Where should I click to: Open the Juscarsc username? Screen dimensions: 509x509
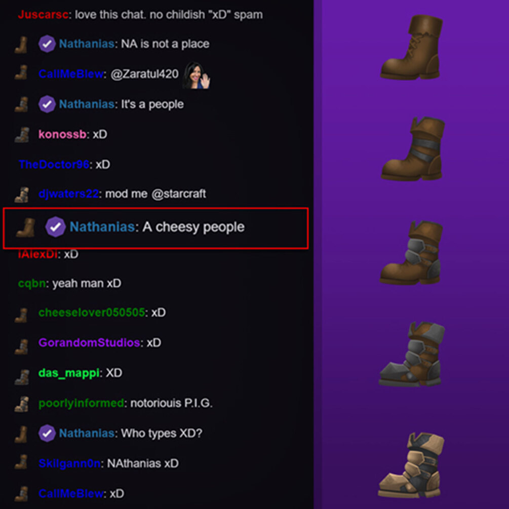pos(43,15)
